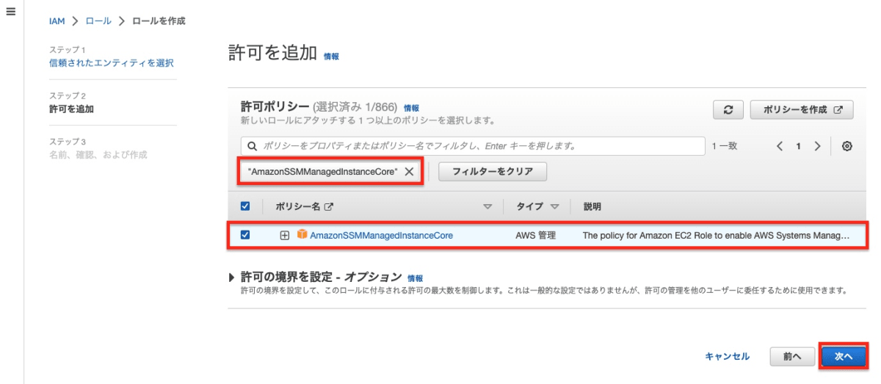This screenshot has height=384, width=881.
Task: Focus the policy filter search field
Action: 473,146
